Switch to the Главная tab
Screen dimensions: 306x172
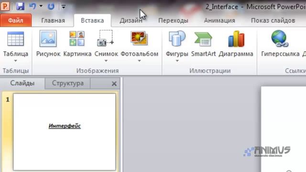[x=53, y=20]
